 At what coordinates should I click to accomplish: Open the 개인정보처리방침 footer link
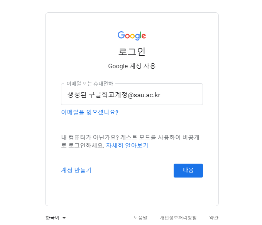tap(178, 218)
